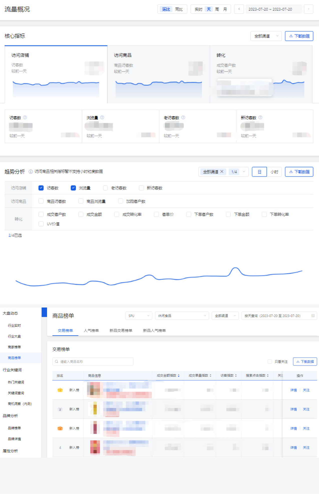The image size is (319, 494).
Task: Tick the UV价值 checkbox
Action: 41,224
